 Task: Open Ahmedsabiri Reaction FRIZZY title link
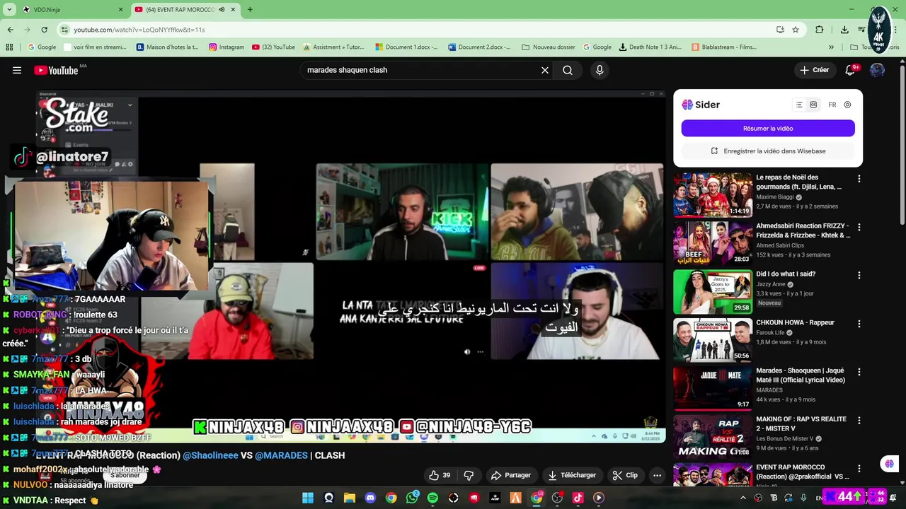pos(803,230)
